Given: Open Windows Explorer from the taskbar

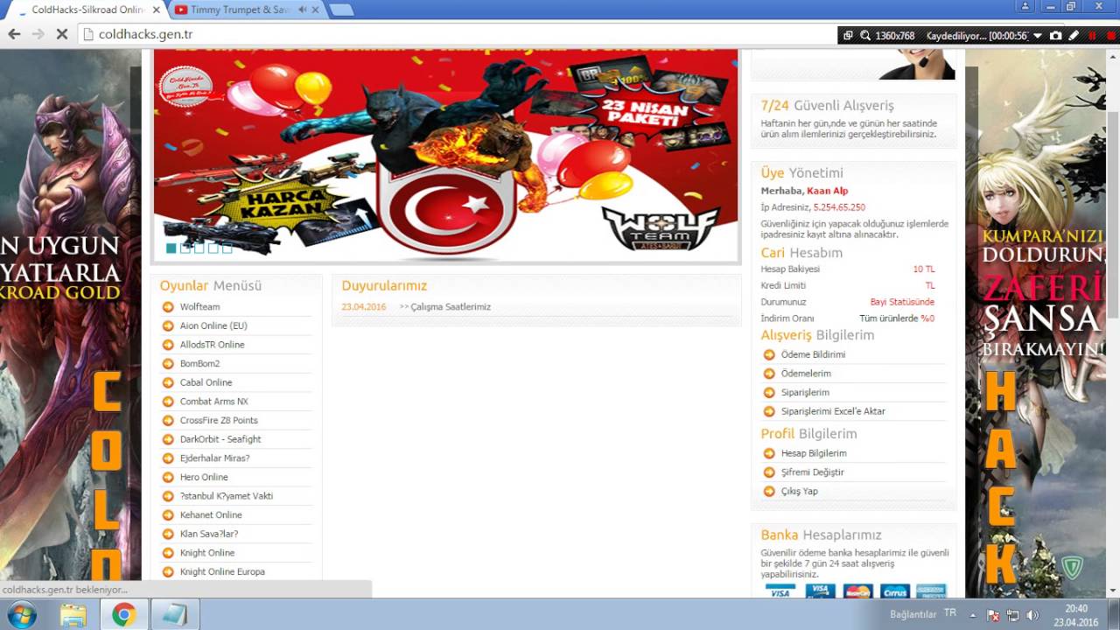Looking at the screenshot, I should coord(73,615).
